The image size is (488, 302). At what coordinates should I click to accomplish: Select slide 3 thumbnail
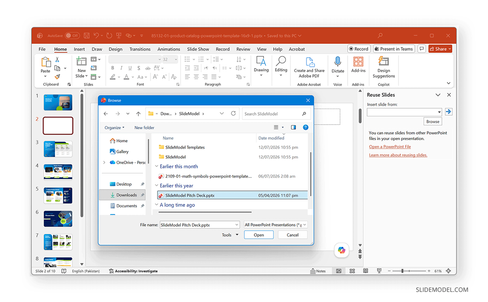coord(58,149)
